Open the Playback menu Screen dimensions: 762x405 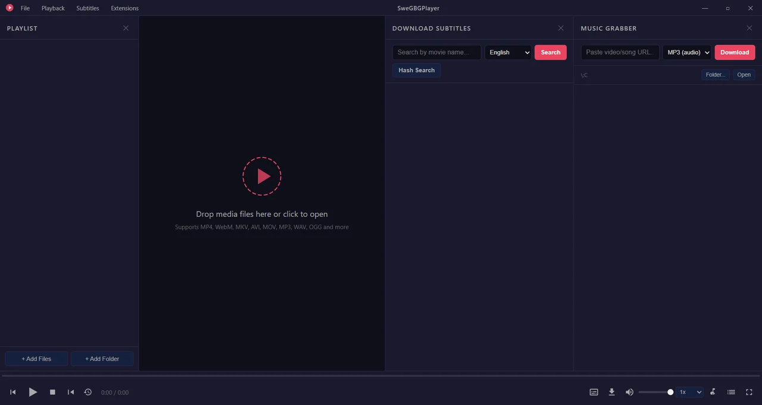pos(53,8)
